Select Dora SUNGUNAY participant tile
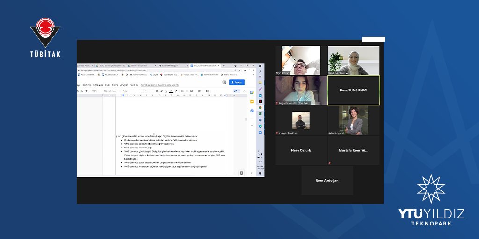The width and height of the screenshot is (479, 239). [x=354, y=91]
